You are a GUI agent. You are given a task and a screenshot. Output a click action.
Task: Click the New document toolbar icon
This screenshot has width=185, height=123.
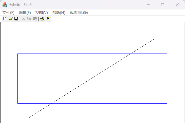(5, 19)
